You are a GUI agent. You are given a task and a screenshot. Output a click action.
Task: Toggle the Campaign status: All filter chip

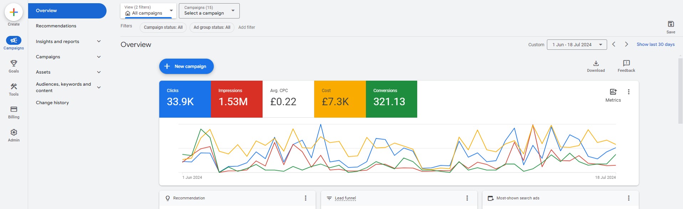(163, 27)
